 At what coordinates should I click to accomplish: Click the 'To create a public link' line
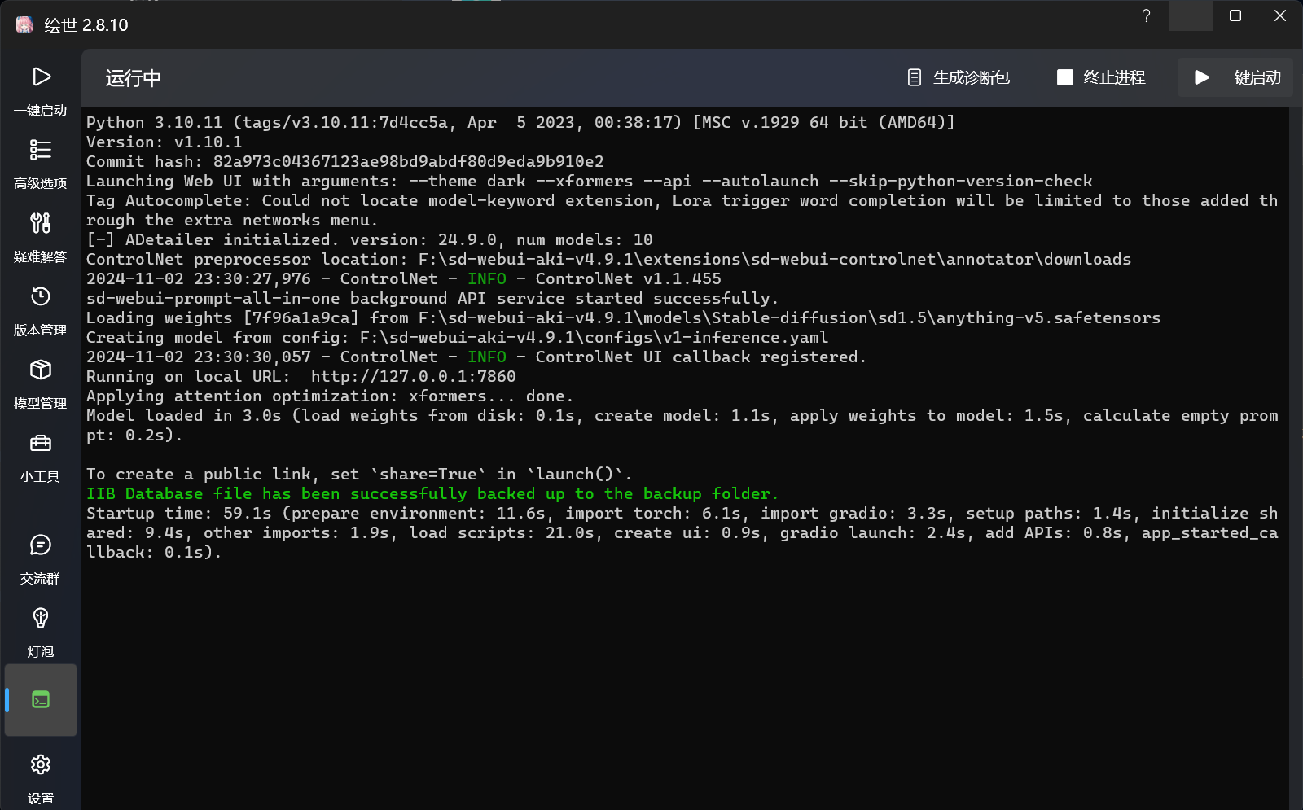tap(359, 475)
